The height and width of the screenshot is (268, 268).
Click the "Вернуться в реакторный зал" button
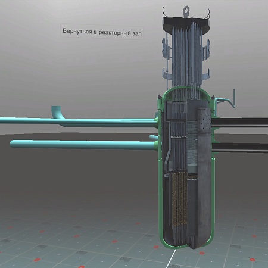[102, 32]
